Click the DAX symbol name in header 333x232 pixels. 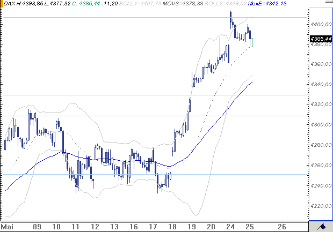coord(9,3)
